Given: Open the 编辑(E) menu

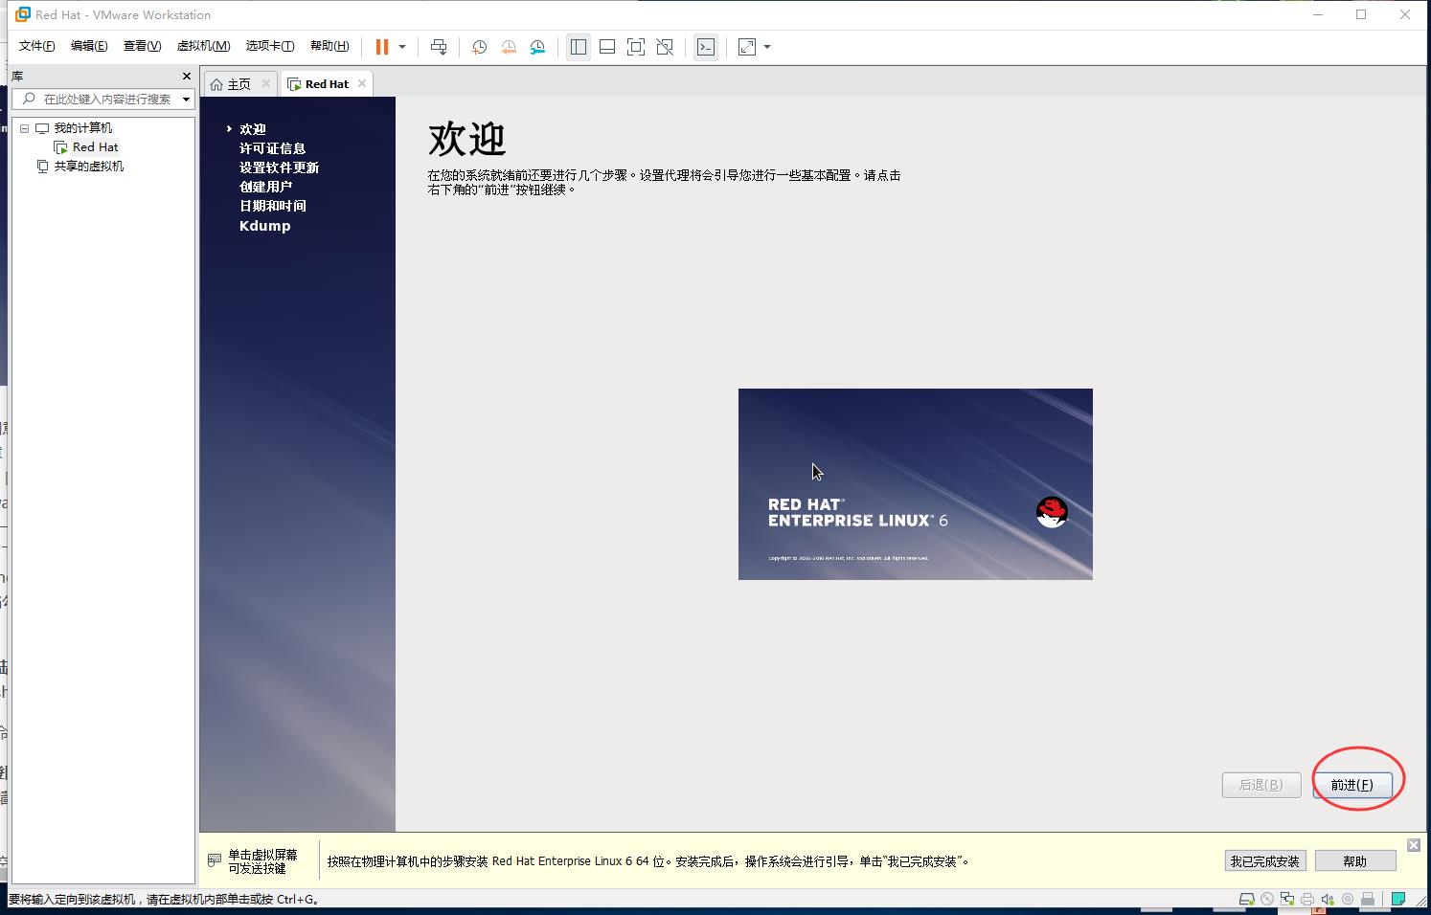Looking at the screenshot, I should (89, 46).
